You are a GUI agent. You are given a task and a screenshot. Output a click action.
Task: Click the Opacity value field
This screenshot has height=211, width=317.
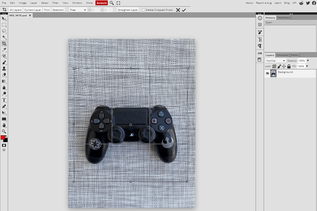coord(301,61)
